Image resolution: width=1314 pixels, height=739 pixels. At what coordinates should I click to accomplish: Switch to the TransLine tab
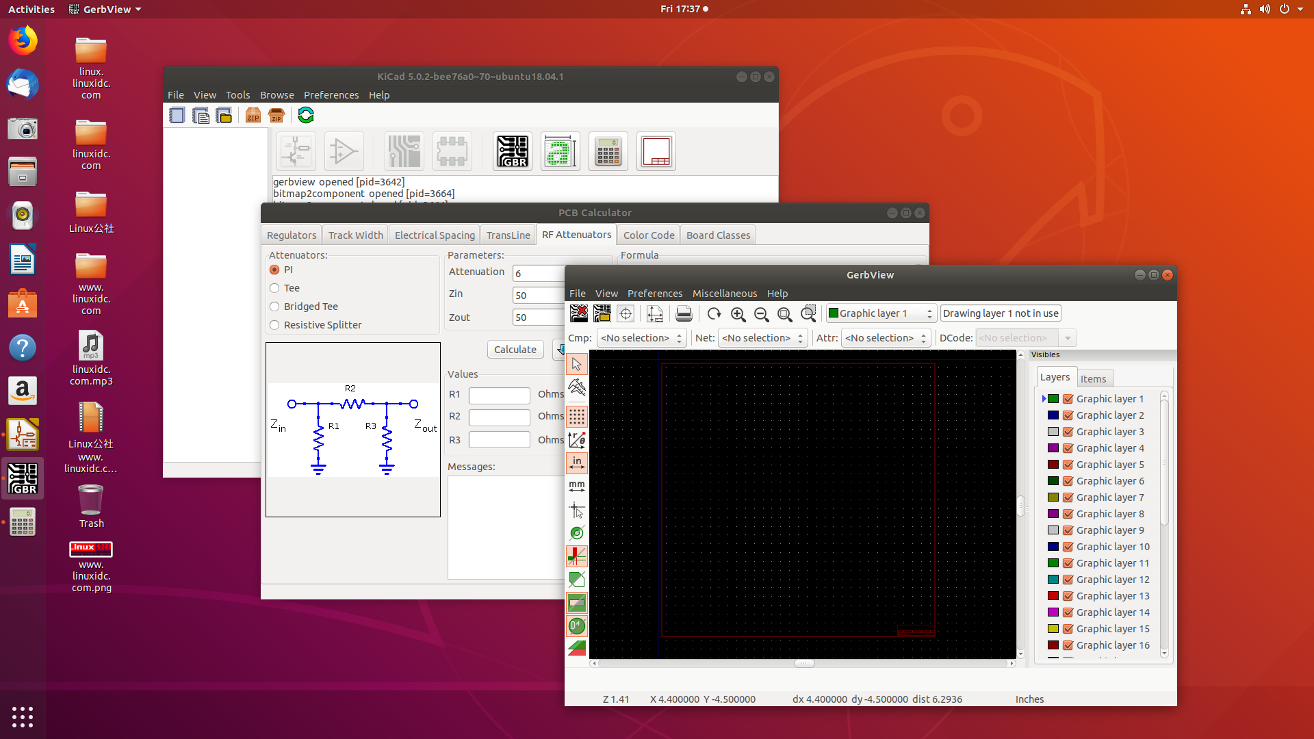click(507, 235)
